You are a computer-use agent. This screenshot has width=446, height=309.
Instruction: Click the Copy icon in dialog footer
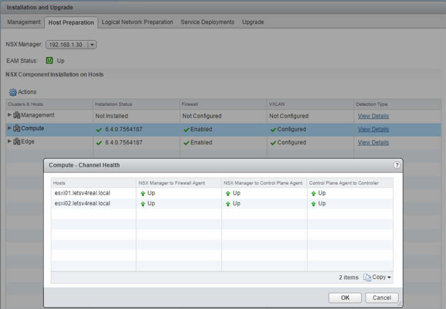367,277
